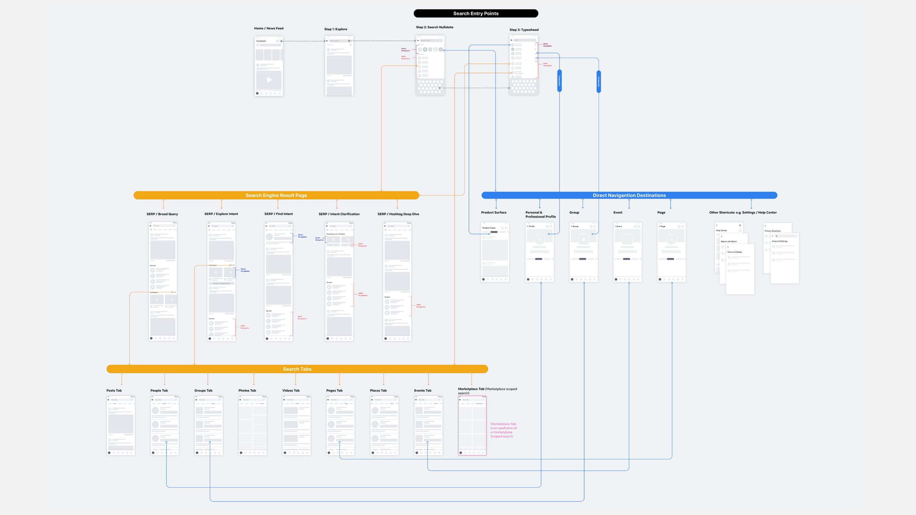This screenshot has width=916, height=515.
Task: Click the 'SERP / Broad Query' label
Action: tap(162, 214)
